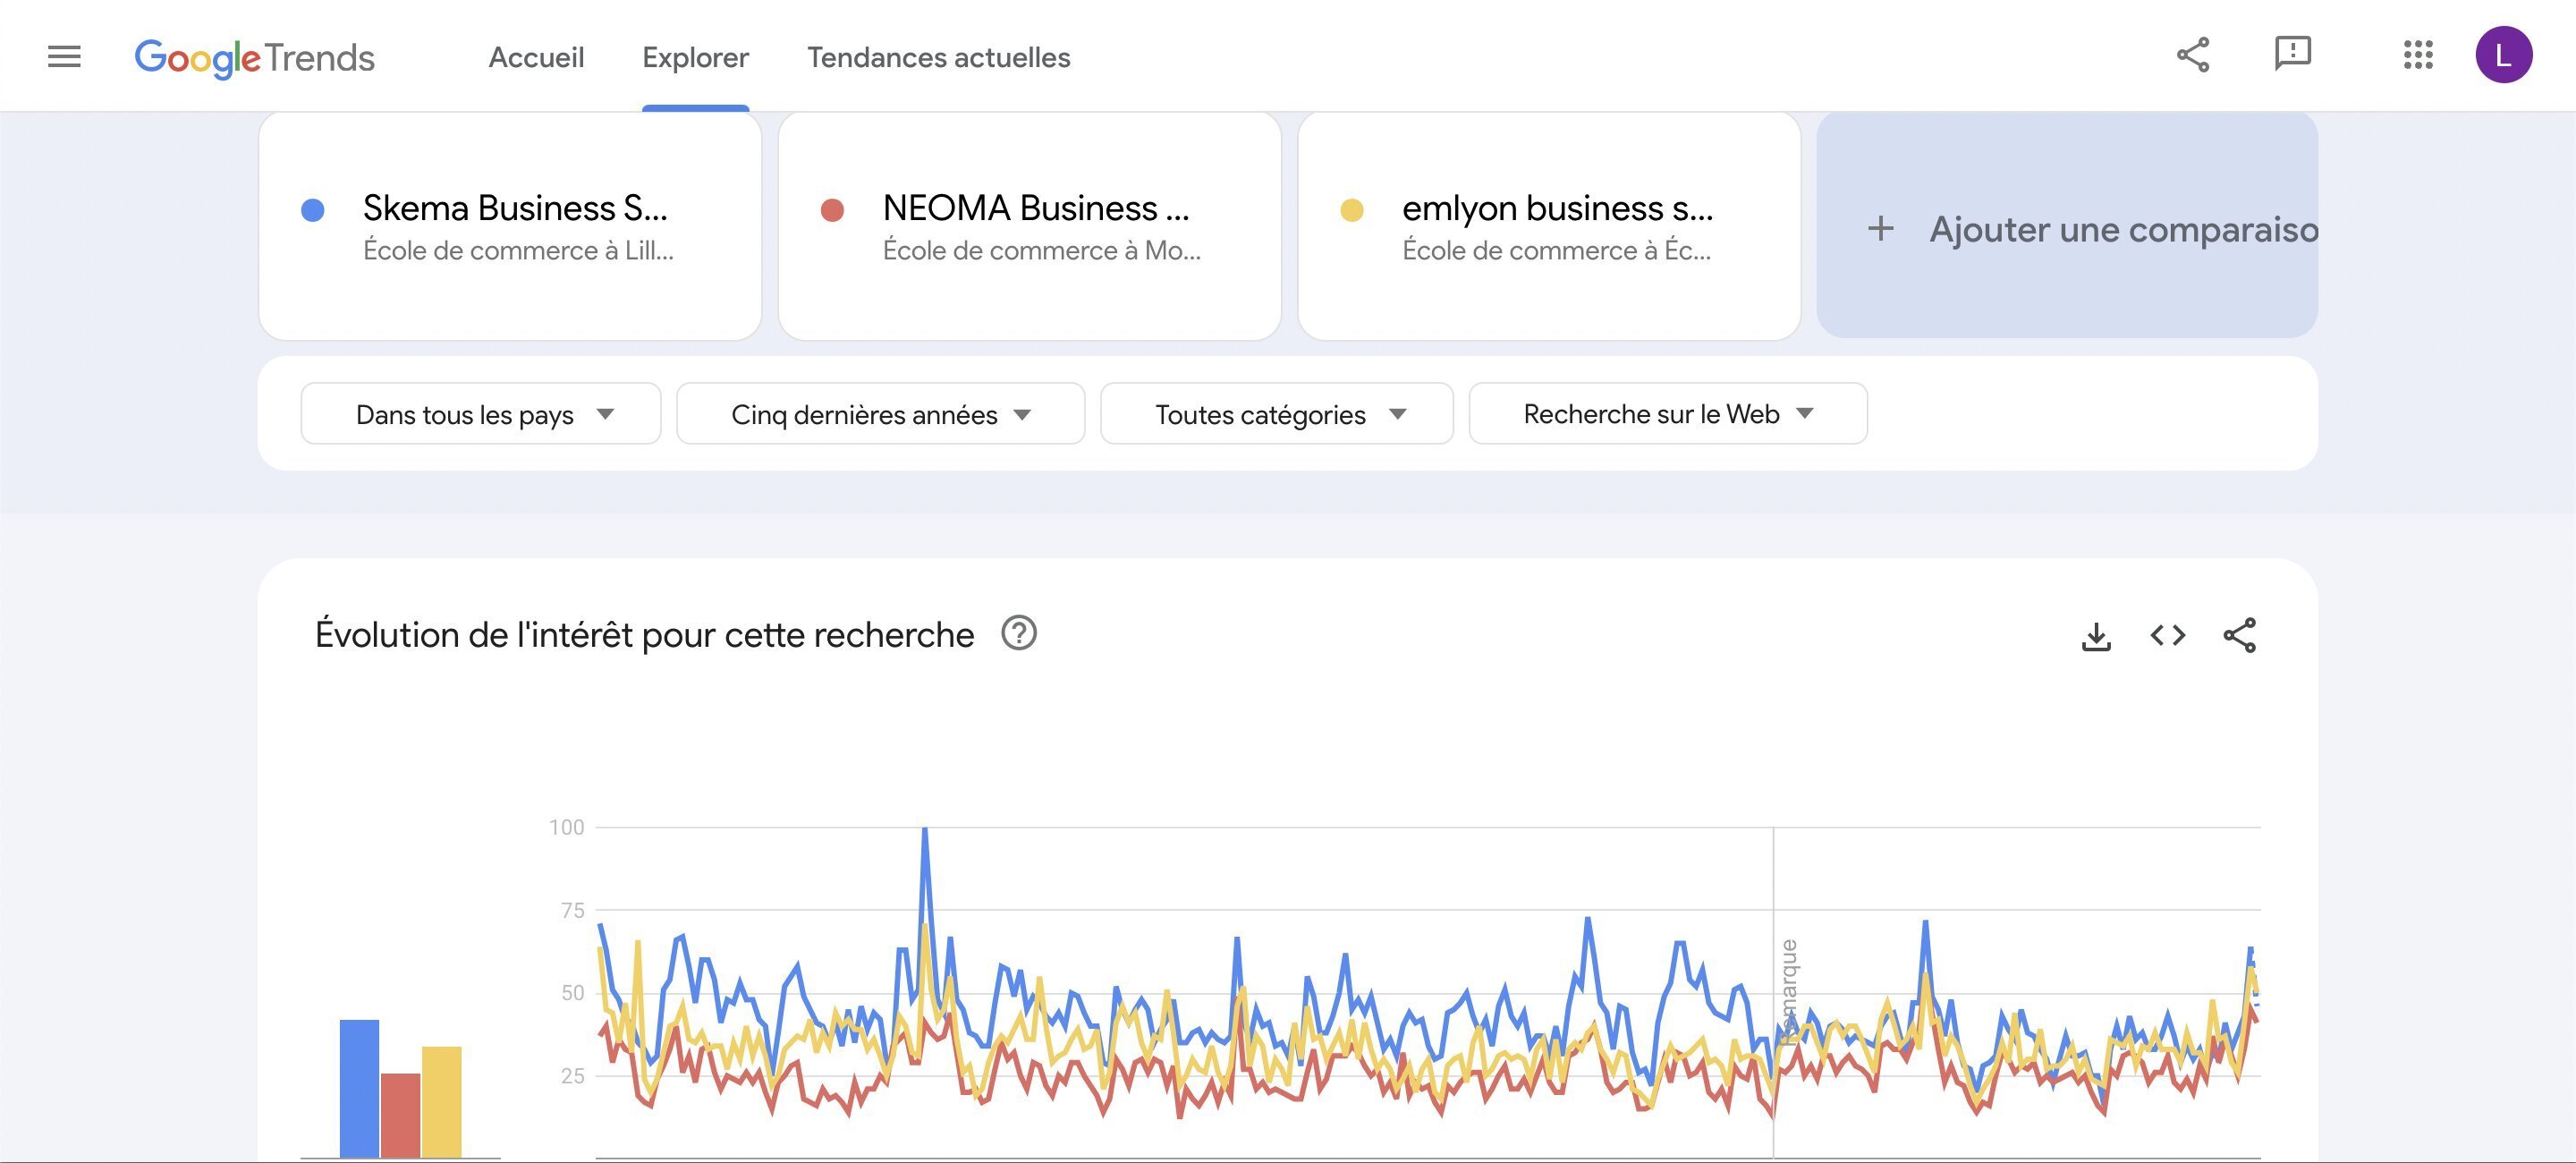This screenshot has width=2576, height=1163.
Task: Click the red NEOMA color dot
Action: click(832, 210)
